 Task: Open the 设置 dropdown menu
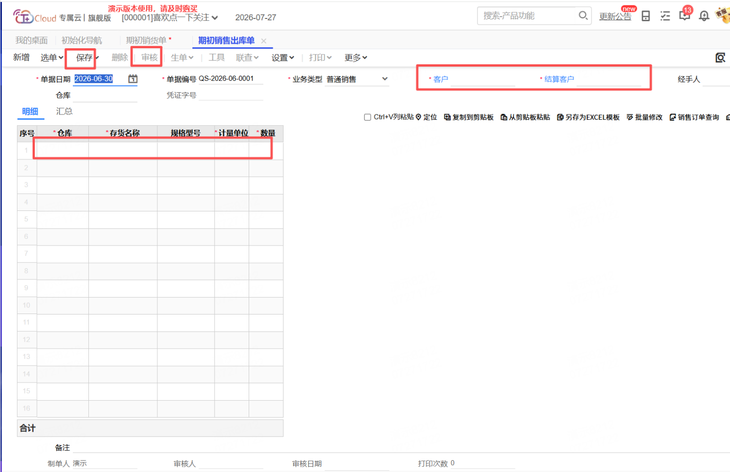tap(283, 58)
